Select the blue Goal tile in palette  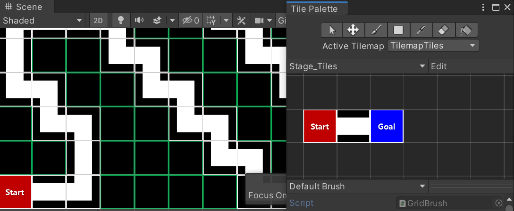pos(387,126)
